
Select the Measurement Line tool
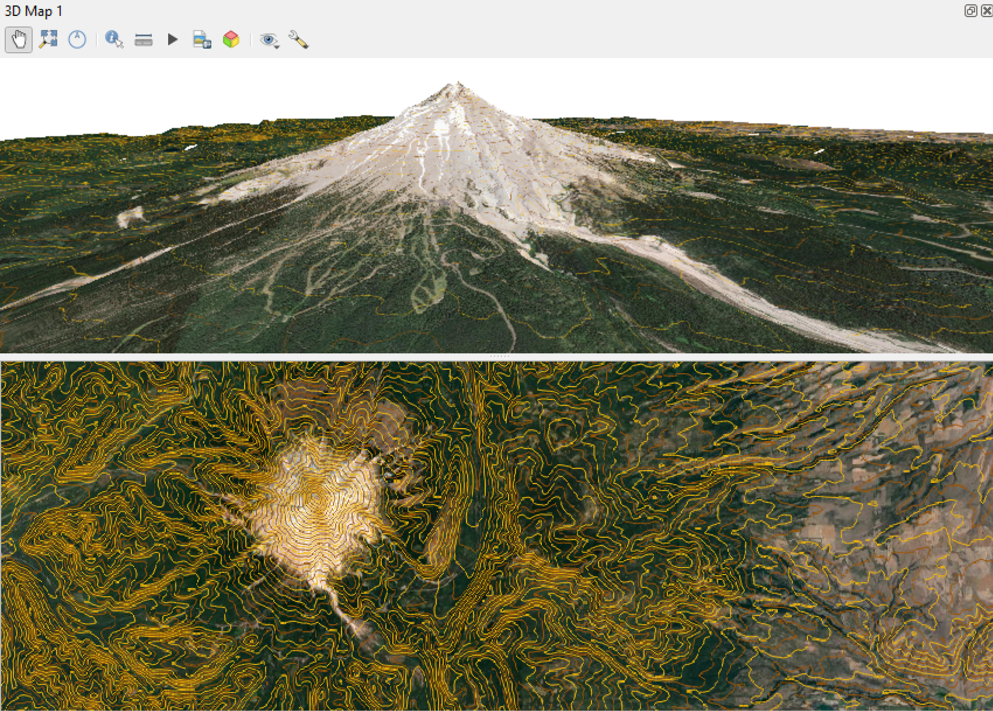click(144, 40)
